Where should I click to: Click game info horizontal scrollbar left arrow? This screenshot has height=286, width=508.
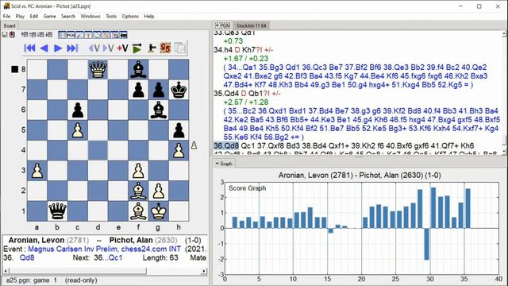(6, 271)
